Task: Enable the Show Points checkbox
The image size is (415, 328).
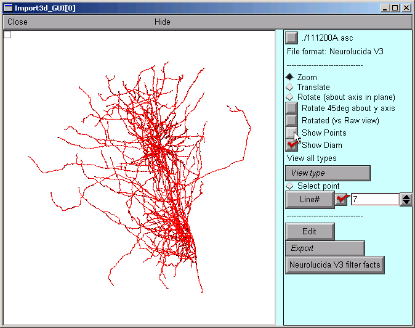Action: pyautogui.click(x=292, y=133)
